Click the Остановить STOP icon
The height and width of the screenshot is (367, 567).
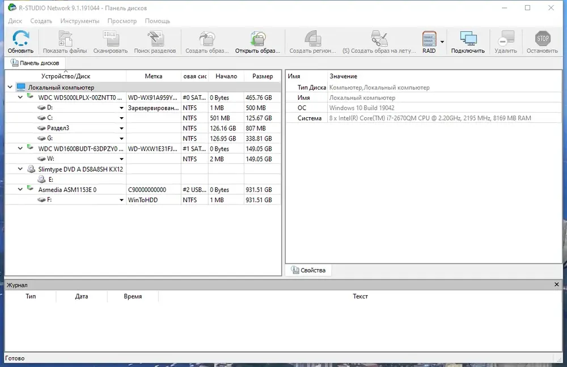point(543,39)
